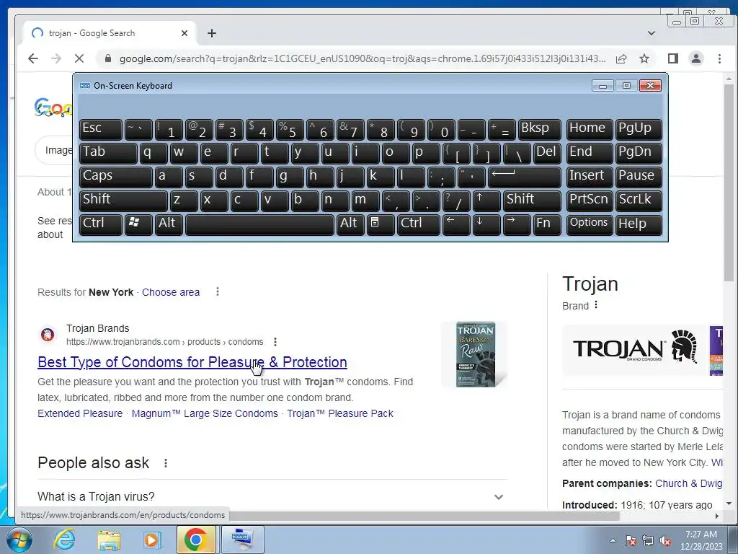This screenshot has width=738, height=554.
Task: Click the Choose area link
Action: [x=171, y=292]
